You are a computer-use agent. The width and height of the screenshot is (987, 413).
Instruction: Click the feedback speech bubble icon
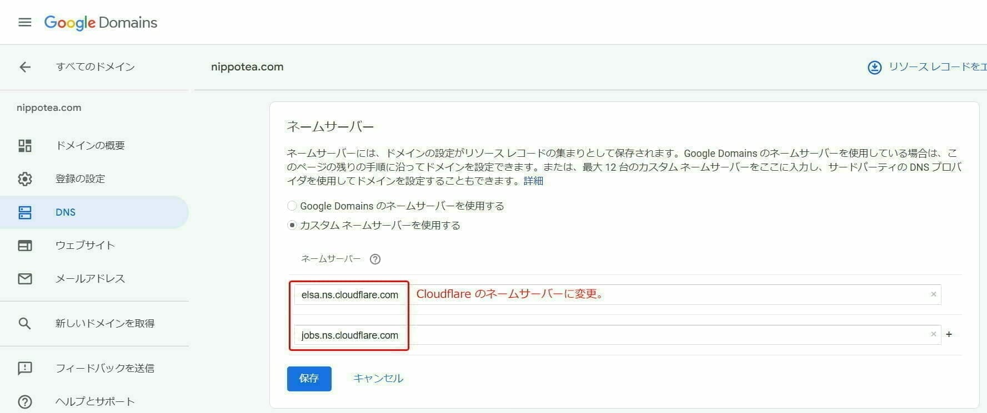(x=25, y=368)
